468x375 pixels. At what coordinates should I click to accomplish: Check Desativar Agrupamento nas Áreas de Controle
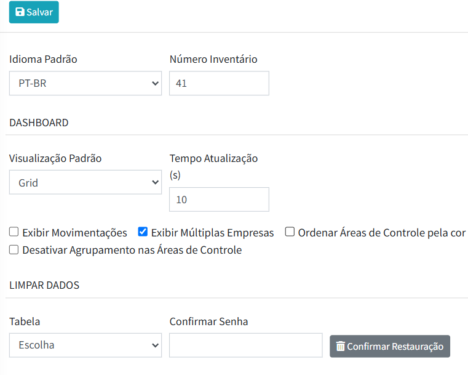tap(14, 250)
